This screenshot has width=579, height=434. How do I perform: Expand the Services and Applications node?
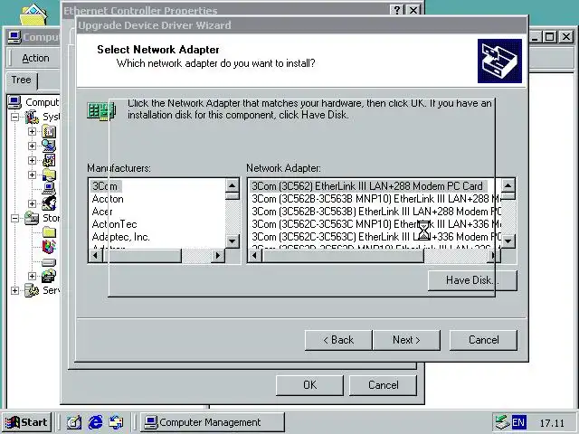coord(14,290)
